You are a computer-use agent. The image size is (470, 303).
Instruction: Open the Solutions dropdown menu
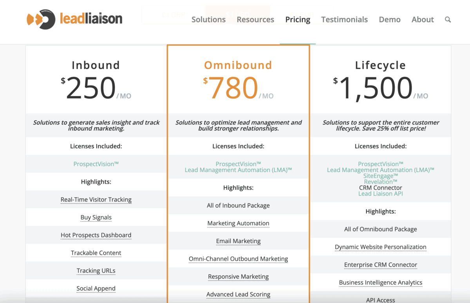pyautogui.click(x=208, y=19)
